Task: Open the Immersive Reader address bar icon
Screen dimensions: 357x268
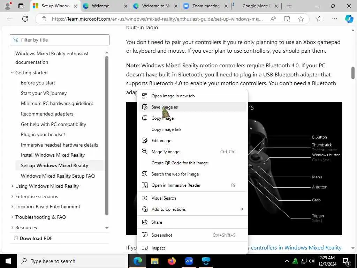Action: pos(287,19)
